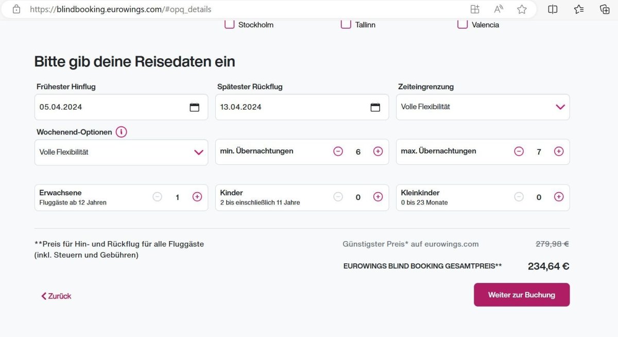
Task: Check the Stockholm destination checkbox
Action: click(230, 24)
